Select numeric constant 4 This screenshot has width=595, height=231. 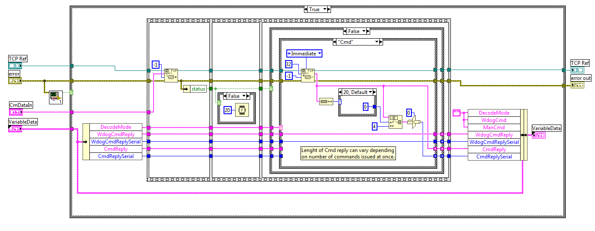374,126
